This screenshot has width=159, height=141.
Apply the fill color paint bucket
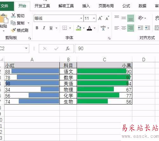tap(79, 28)
